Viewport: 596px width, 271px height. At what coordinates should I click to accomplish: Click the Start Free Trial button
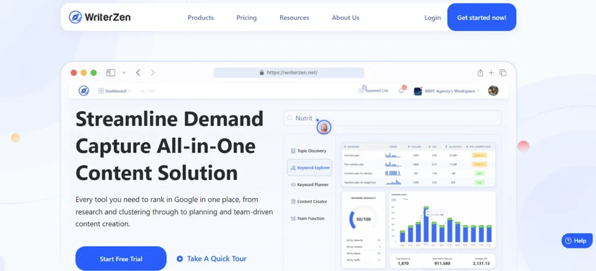[121, 259]
